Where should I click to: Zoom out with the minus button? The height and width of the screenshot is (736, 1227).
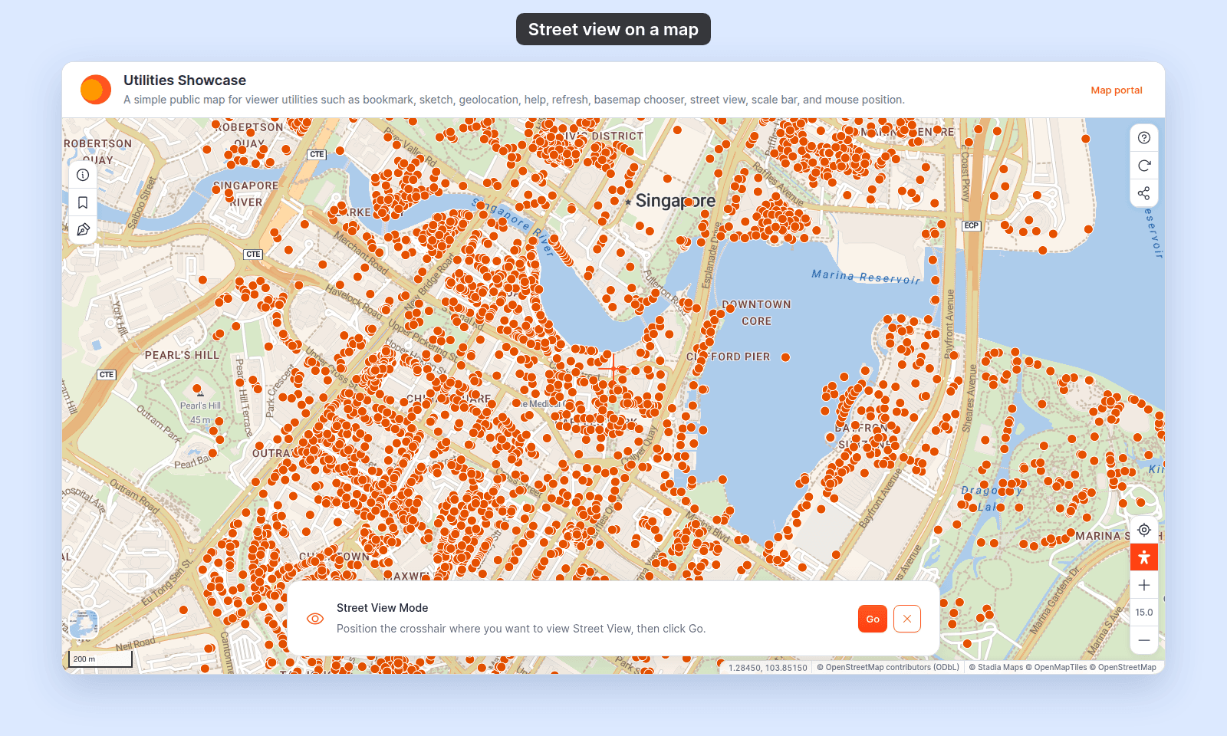tap(1144, 640)
